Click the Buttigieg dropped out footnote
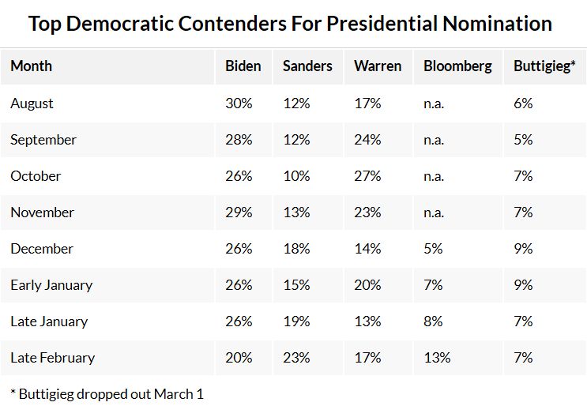587x406 pixels. 107,393
